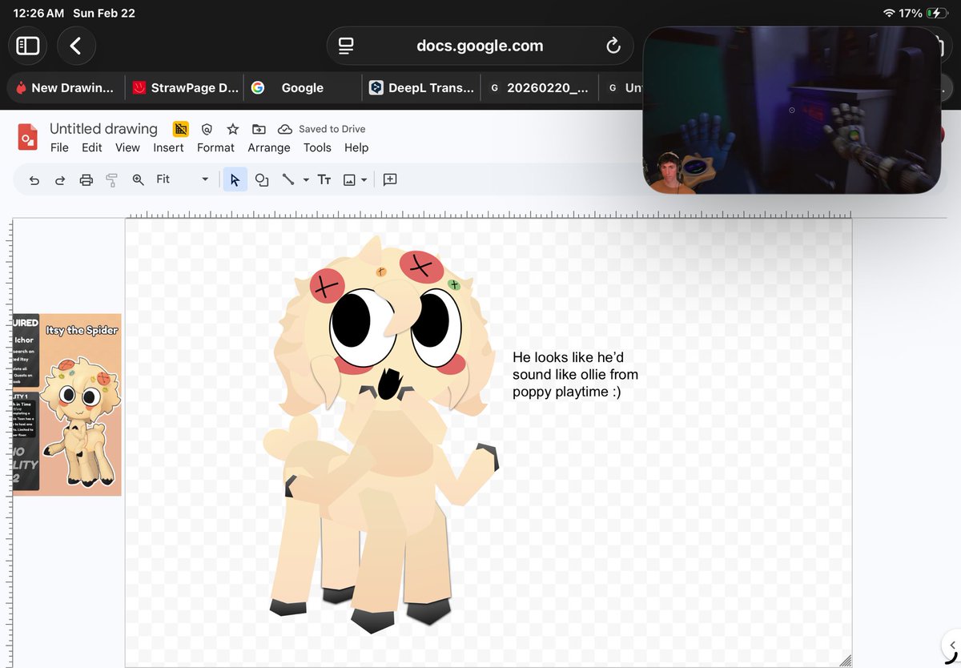The width and height of the screenshot is (961, 668).
Task: Expand the image insert options arrow
Action: pos(365,179)
